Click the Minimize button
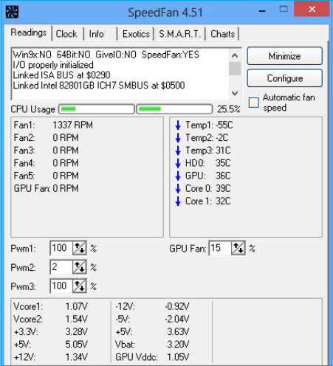Image resolution: width=333 pixels, height=366 pixels. pyautogui.click(x=285, y=56)
